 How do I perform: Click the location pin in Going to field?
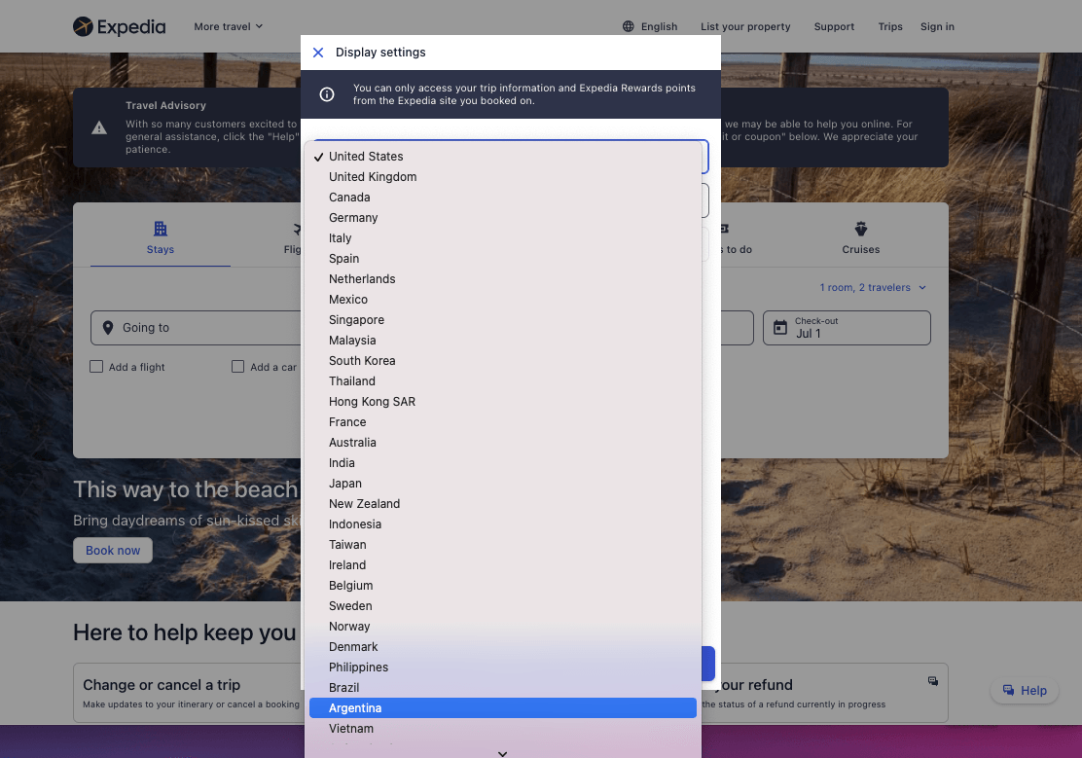(108, 327)
